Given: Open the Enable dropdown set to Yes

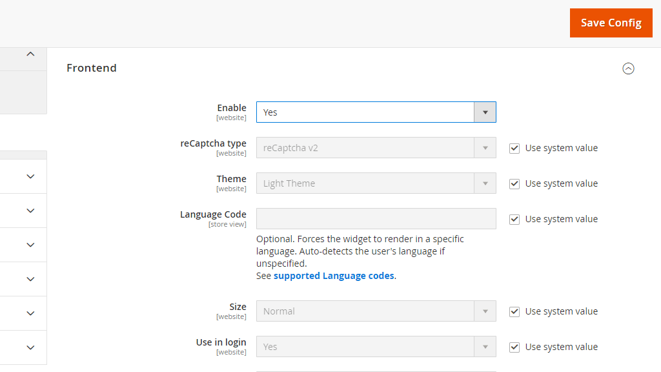Looking at the screenshot, I should coord(376,112).
